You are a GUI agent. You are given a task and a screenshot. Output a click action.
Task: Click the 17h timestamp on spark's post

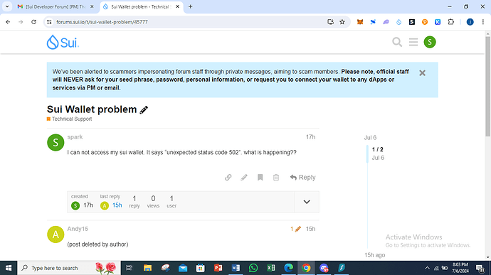(x=310, y=137)
